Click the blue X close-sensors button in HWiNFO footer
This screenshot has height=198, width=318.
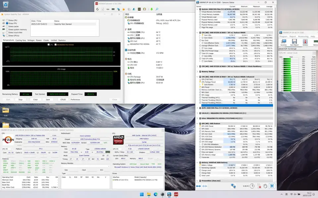272,186
